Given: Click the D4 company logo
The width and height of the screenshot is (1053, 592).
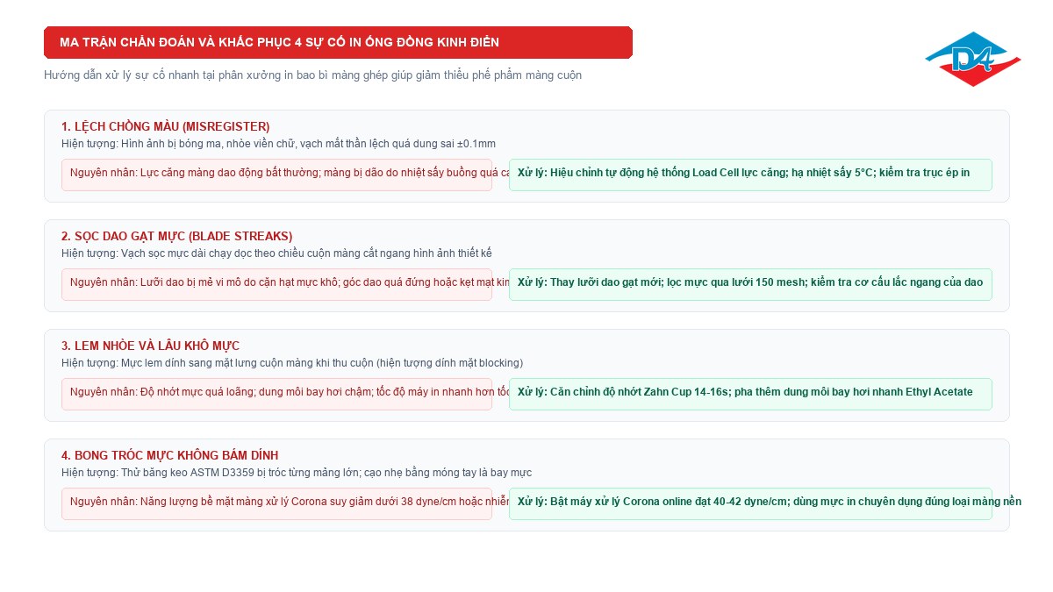Looking at the screenshot, I should 973,59.
